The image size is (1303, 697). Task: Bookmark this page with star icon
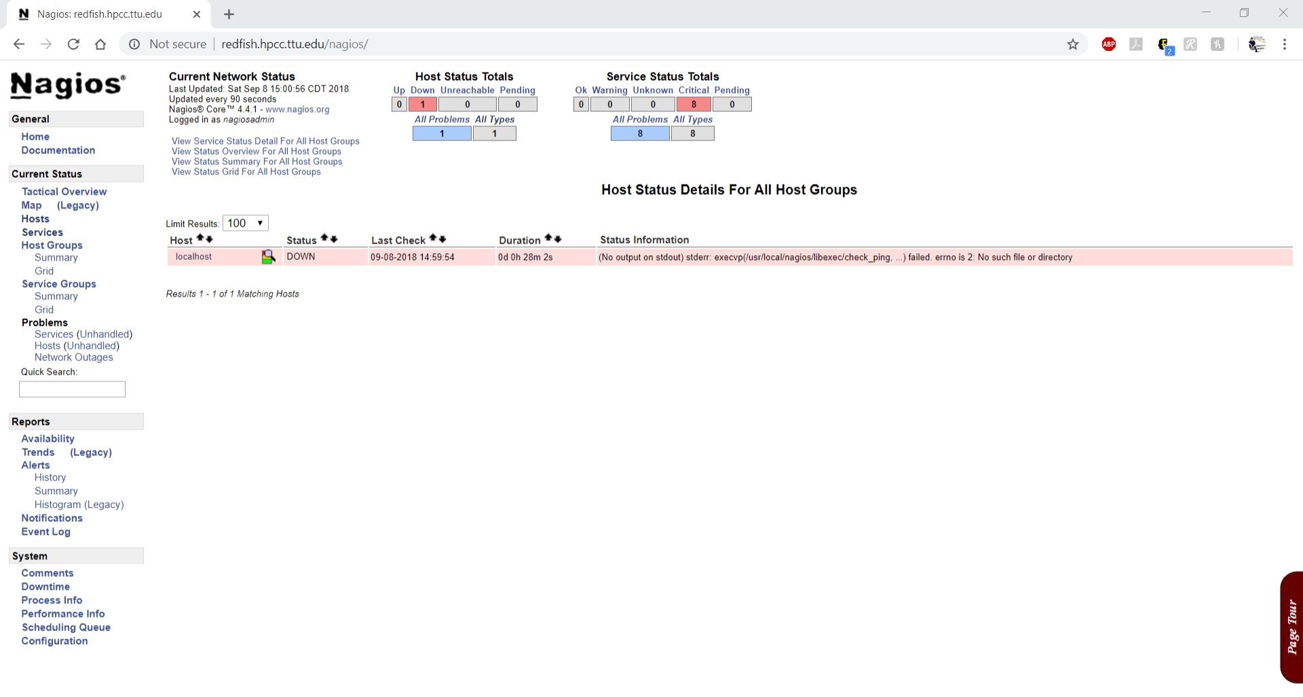[1073, 44]
